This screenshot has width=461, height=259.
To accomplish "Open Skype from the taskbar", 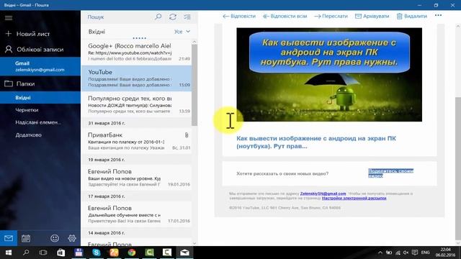I will click(x=96, y=253).
